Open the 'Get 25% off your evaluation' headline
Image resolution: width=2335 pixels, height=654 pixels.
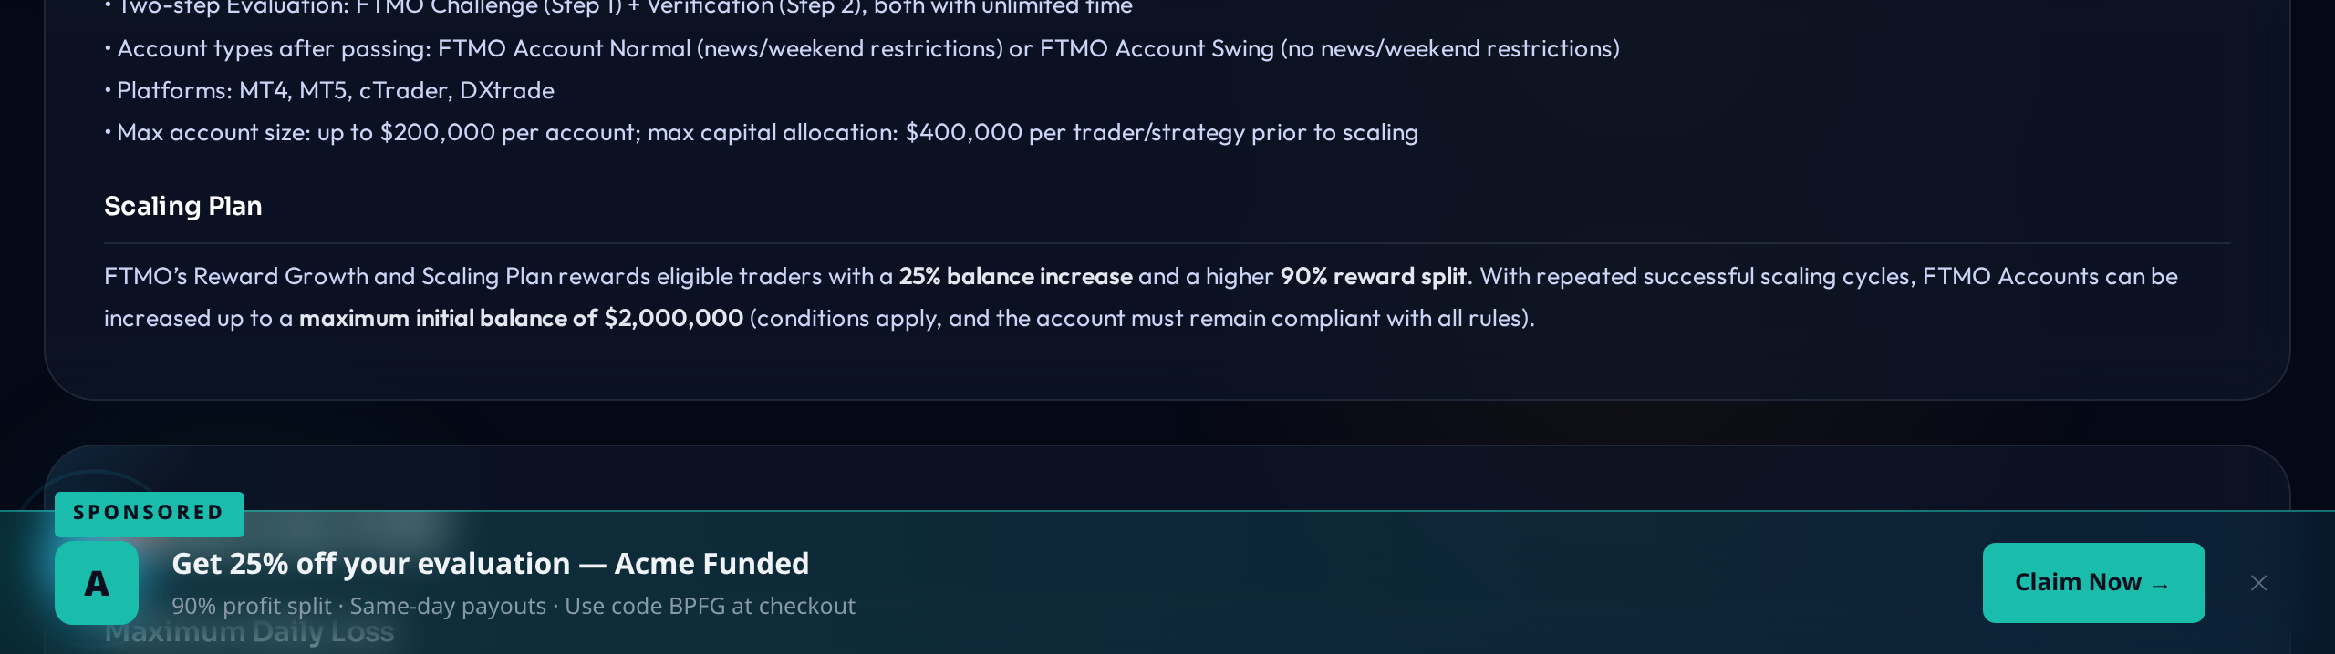pos(490,564)
